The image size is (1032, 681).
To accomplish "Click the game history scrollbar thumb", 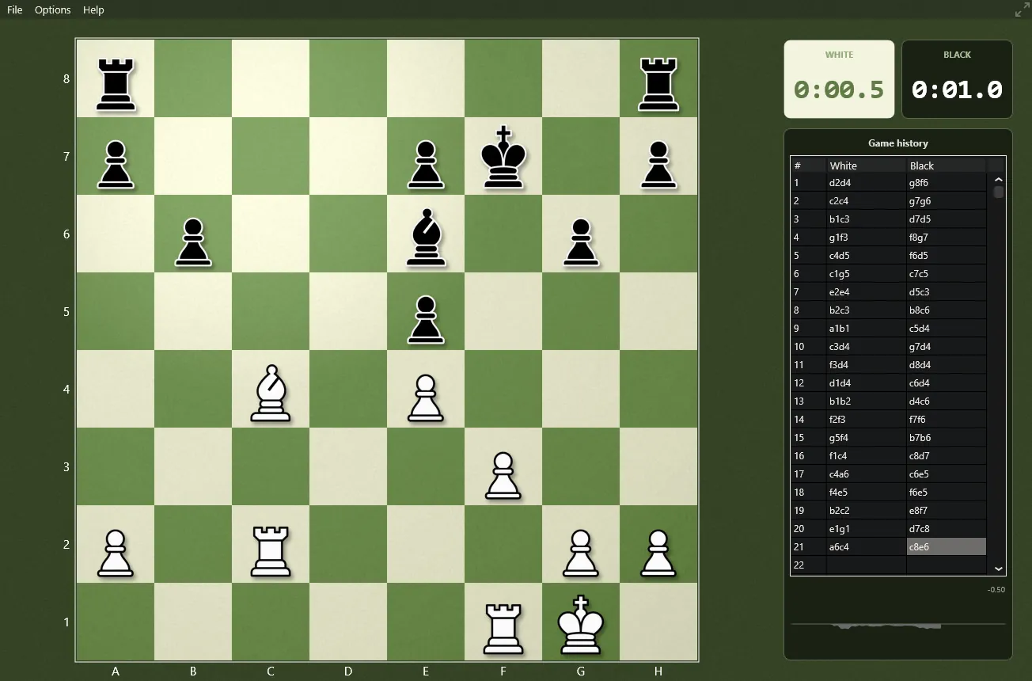I will click(x=999, y=192).
